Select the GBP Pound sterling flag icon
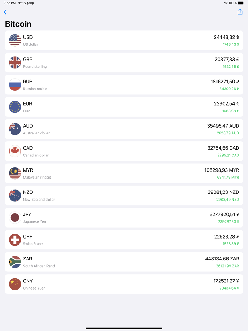The height and width of the screenshot is (331, 248). 15,62
